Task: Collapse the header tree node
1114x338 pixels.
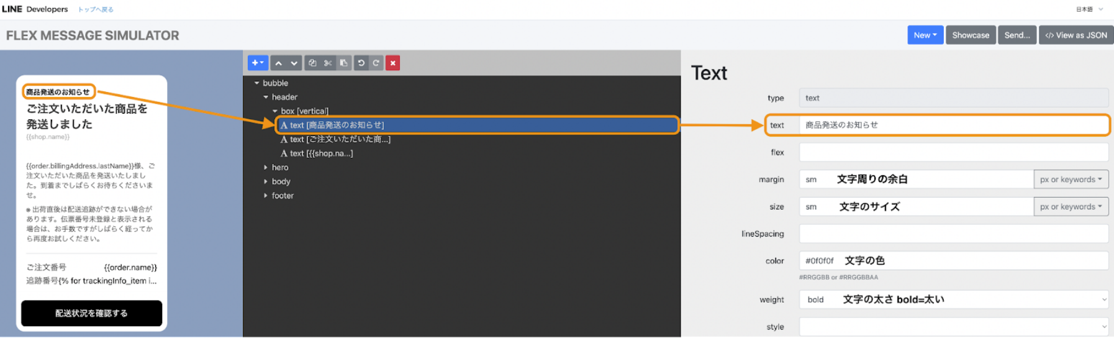Action: [266, 97]
